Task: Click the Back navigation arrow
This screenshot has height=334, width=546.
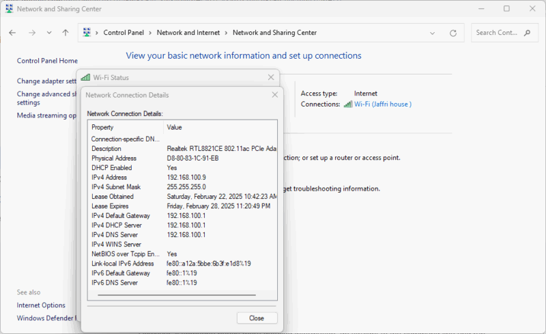Action: point(13,33)
